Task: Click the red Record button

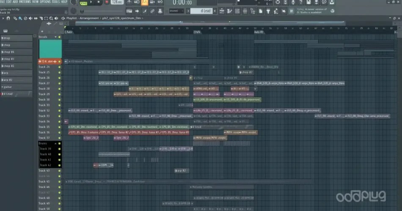Action: (107, 2)
